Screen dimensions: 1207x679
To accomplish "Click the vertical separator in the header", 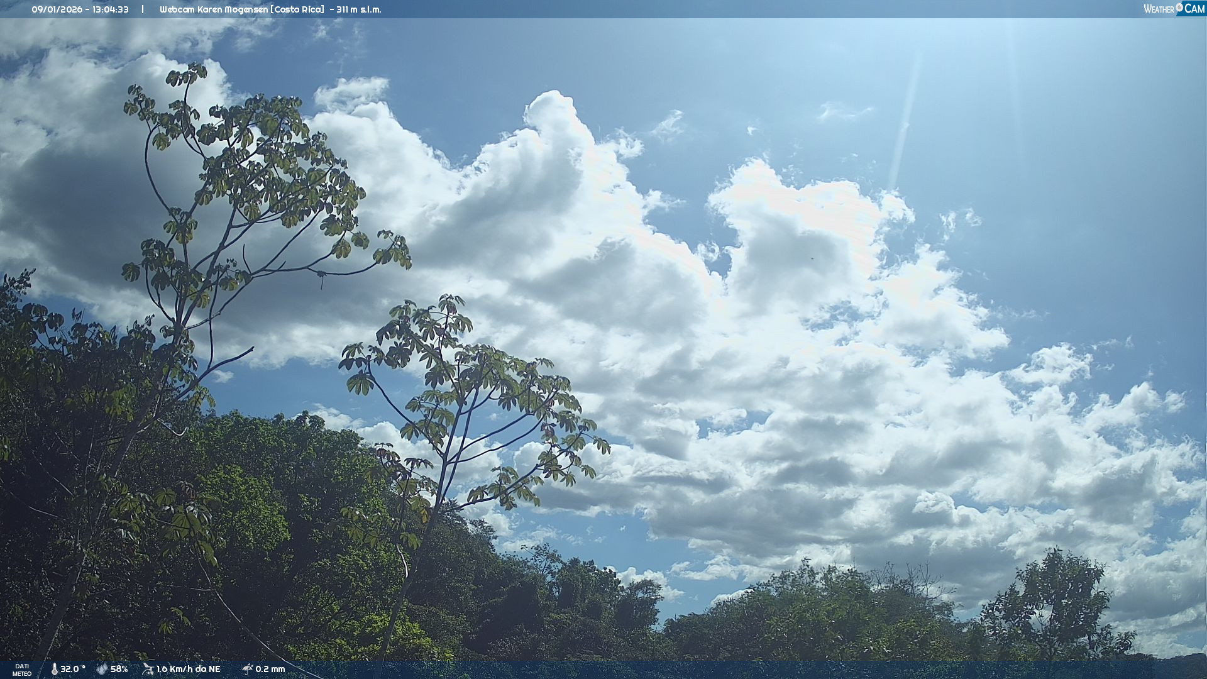I will click(143, 9).
